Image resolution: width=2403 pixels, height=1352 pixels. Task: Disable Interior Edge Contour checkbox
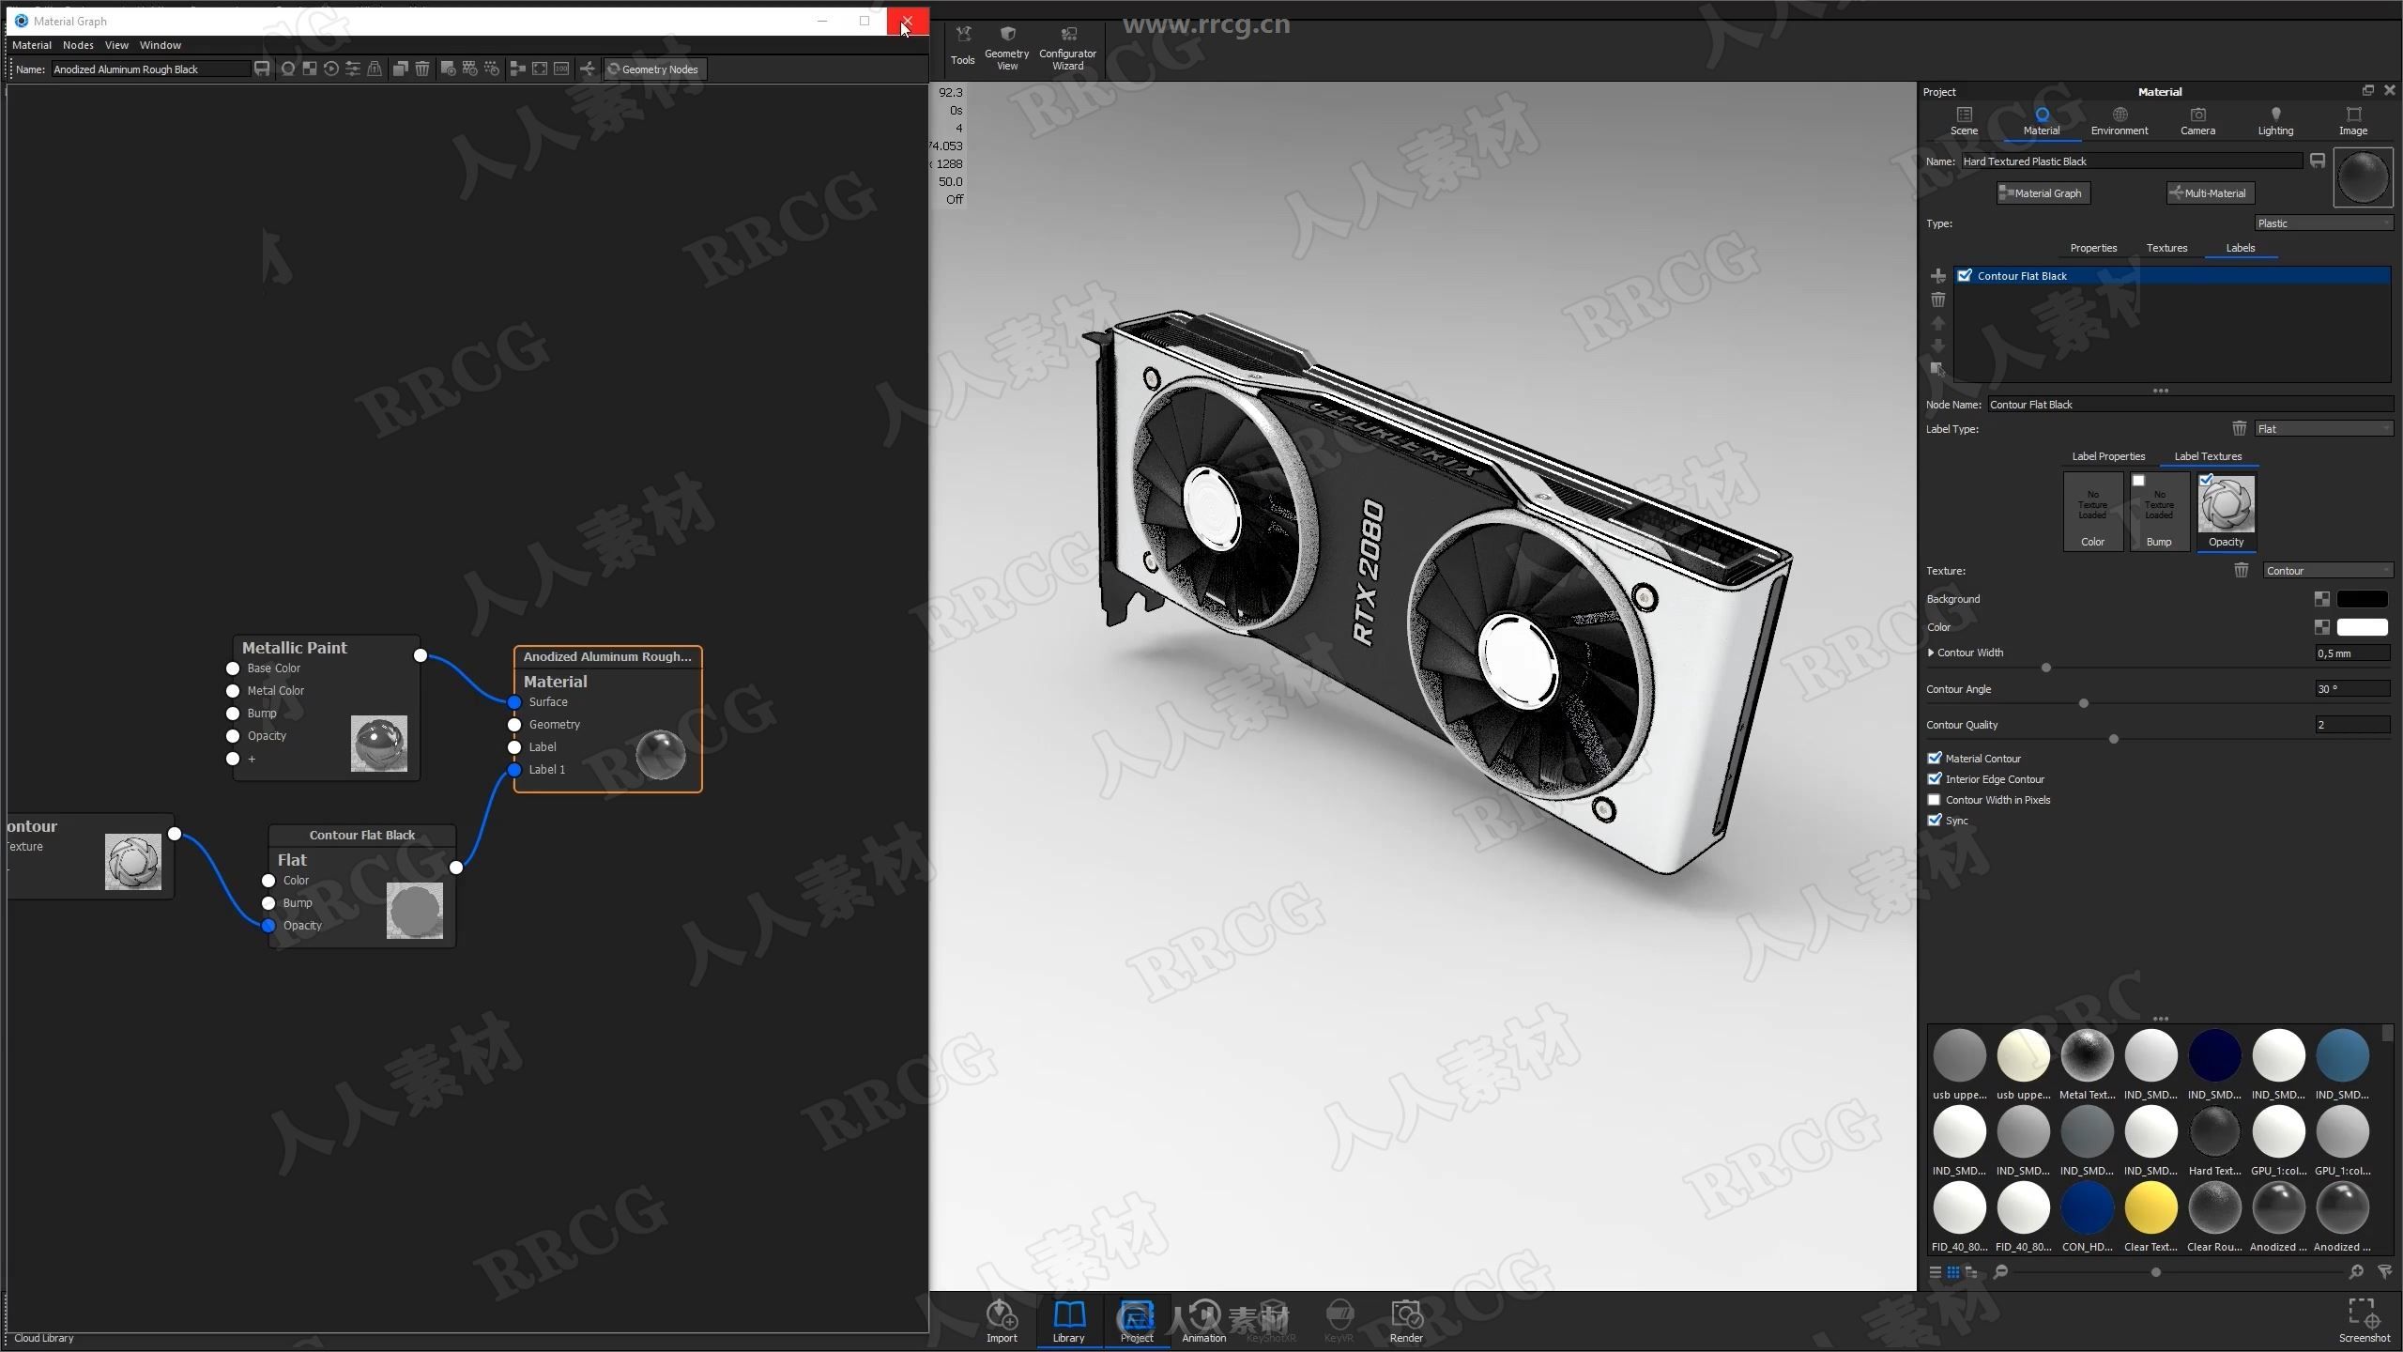point(1935,778)
